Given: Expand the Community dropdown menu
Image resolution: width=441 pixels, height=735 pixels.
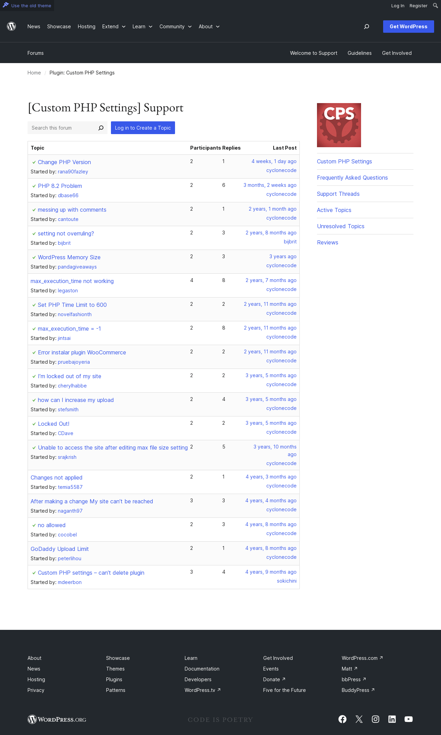Looking at the screenshot, I should (x=175, y=27).
